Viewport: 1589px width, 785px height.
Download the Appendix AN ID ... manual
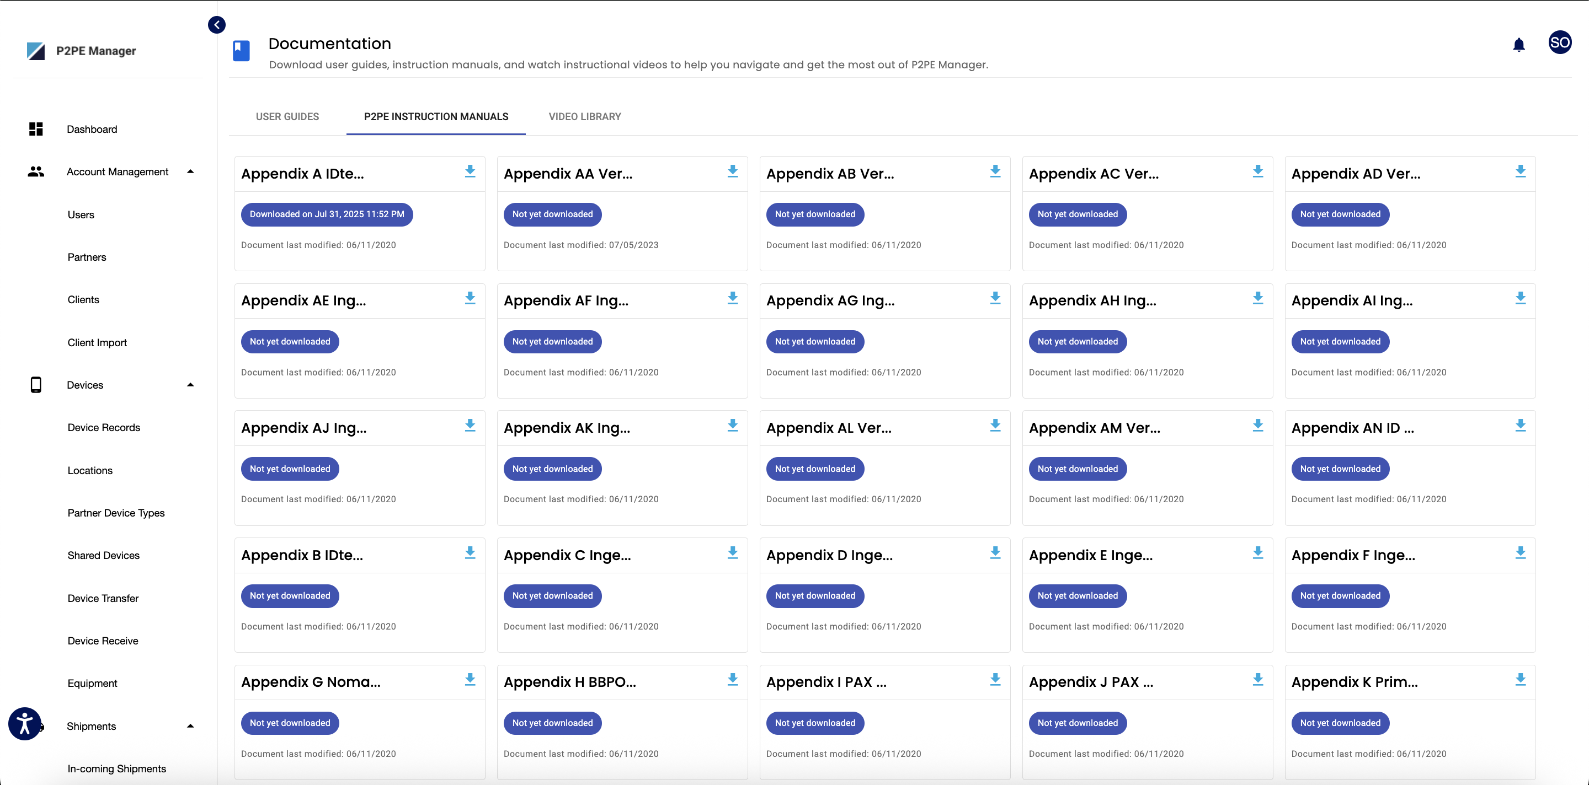[x=1521, y=425]
